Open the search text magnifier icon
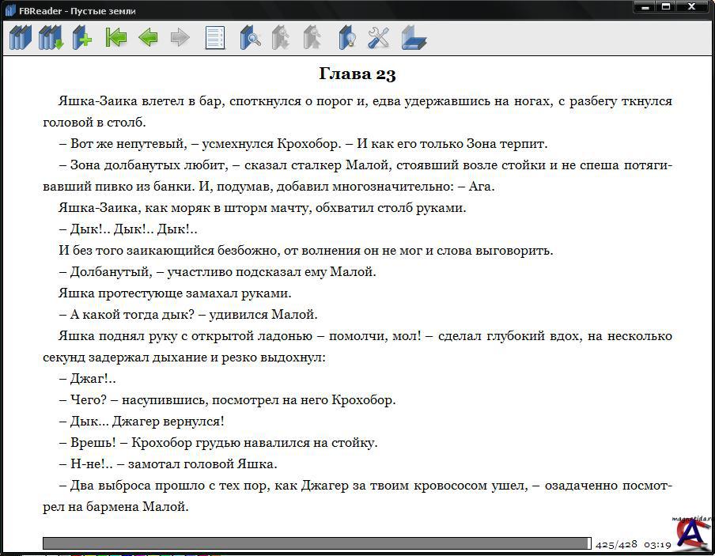The height and width of the screenshot is (556, 715). click(x=250, y=37)
